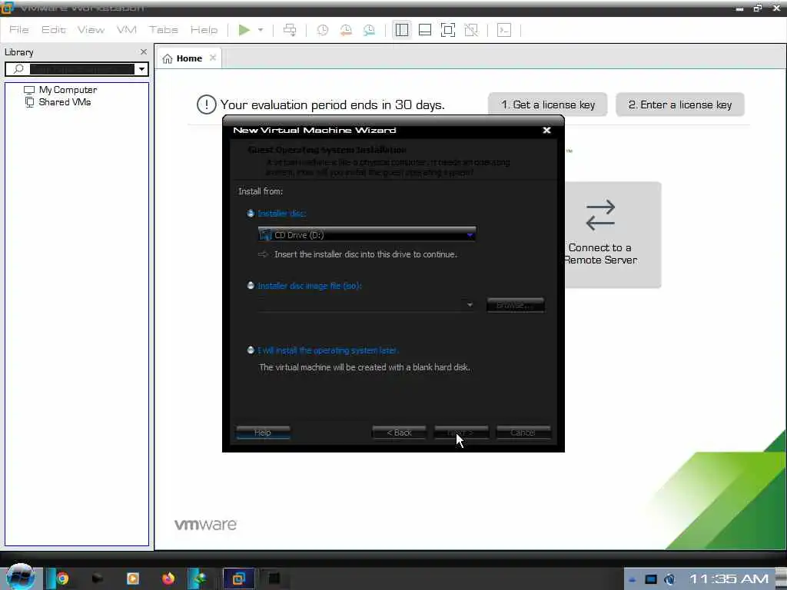Viewport: 787px width, 590px height.
Task: Close the Library panel
Action: point(144,51)
